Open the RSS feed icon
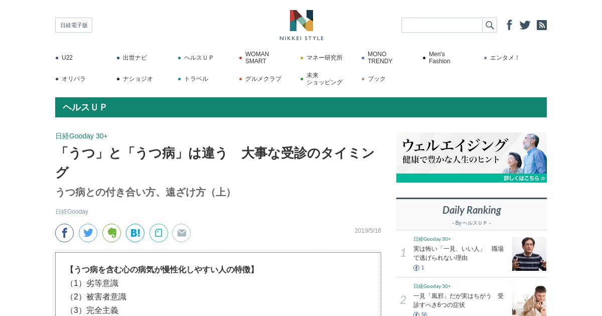 click(x=542, y=25)
